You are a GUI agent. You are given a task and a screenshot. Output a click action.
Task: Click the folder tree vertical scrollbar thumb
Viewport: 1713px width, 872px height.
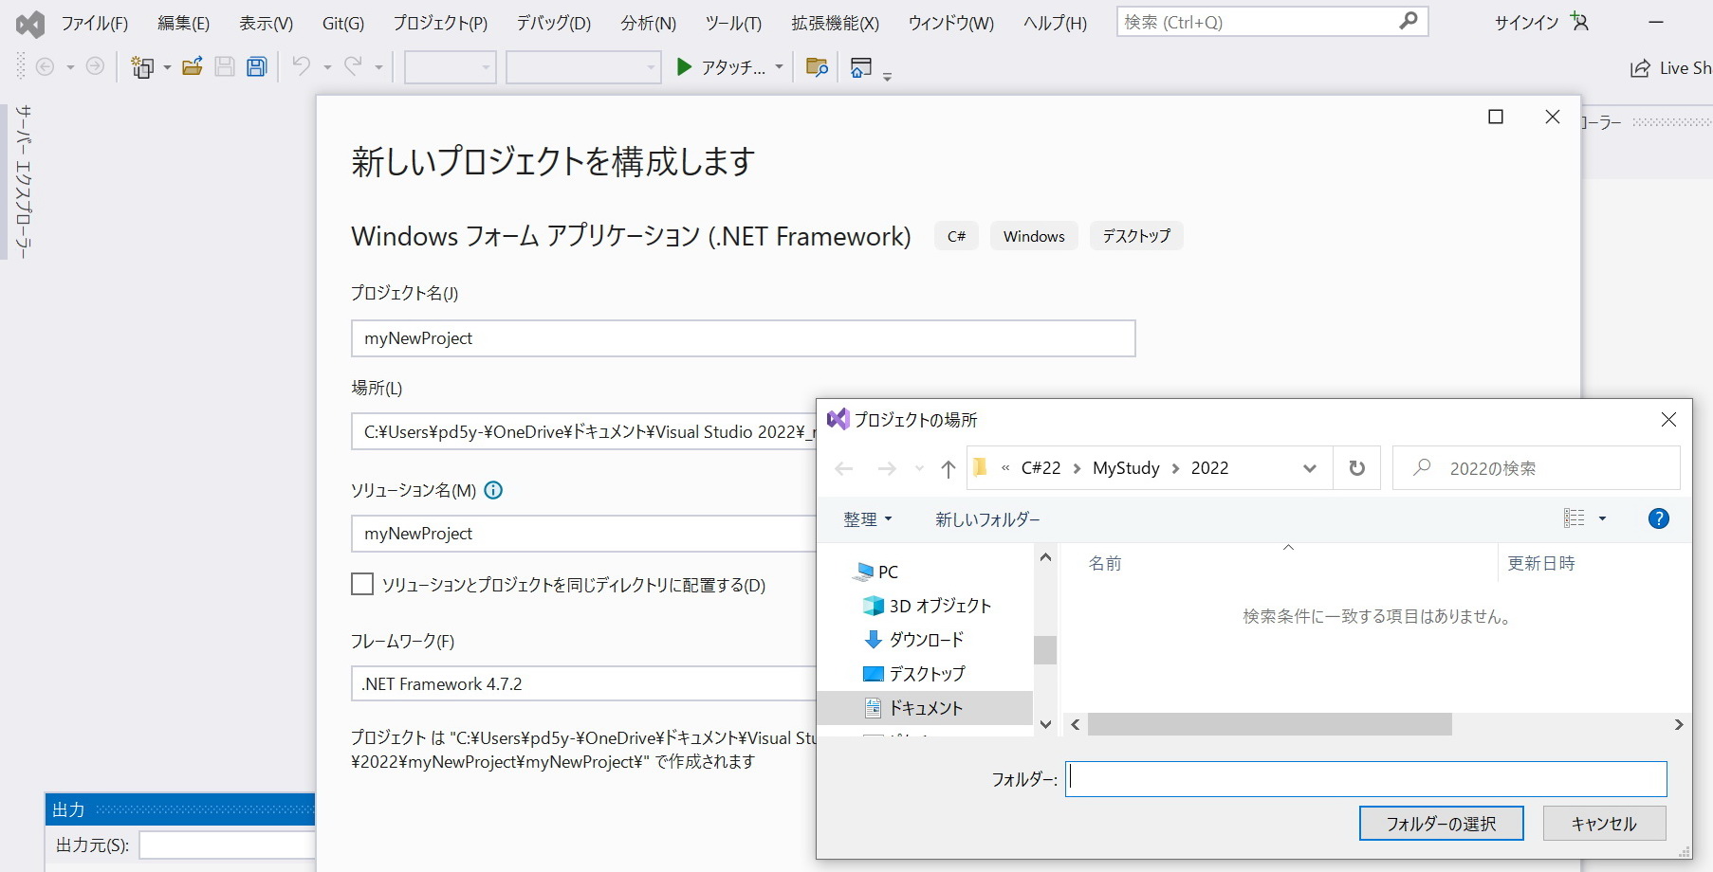tap(1045, 650)
